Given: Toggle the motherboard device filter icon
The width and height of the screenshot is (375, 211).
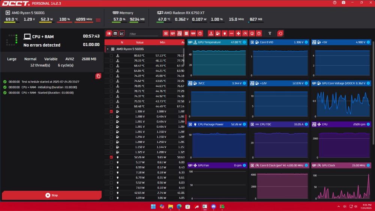Looking at the screenshot, I should [179, 33].
